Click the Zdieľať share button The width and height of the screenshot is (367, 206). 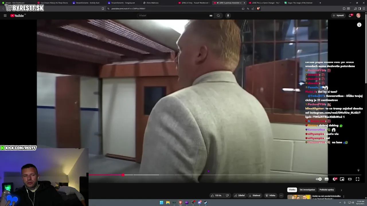coord(239,195)
